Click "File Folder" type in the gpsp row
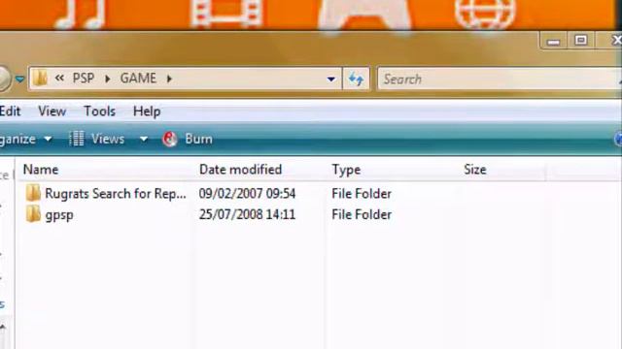 pos(362,214)
